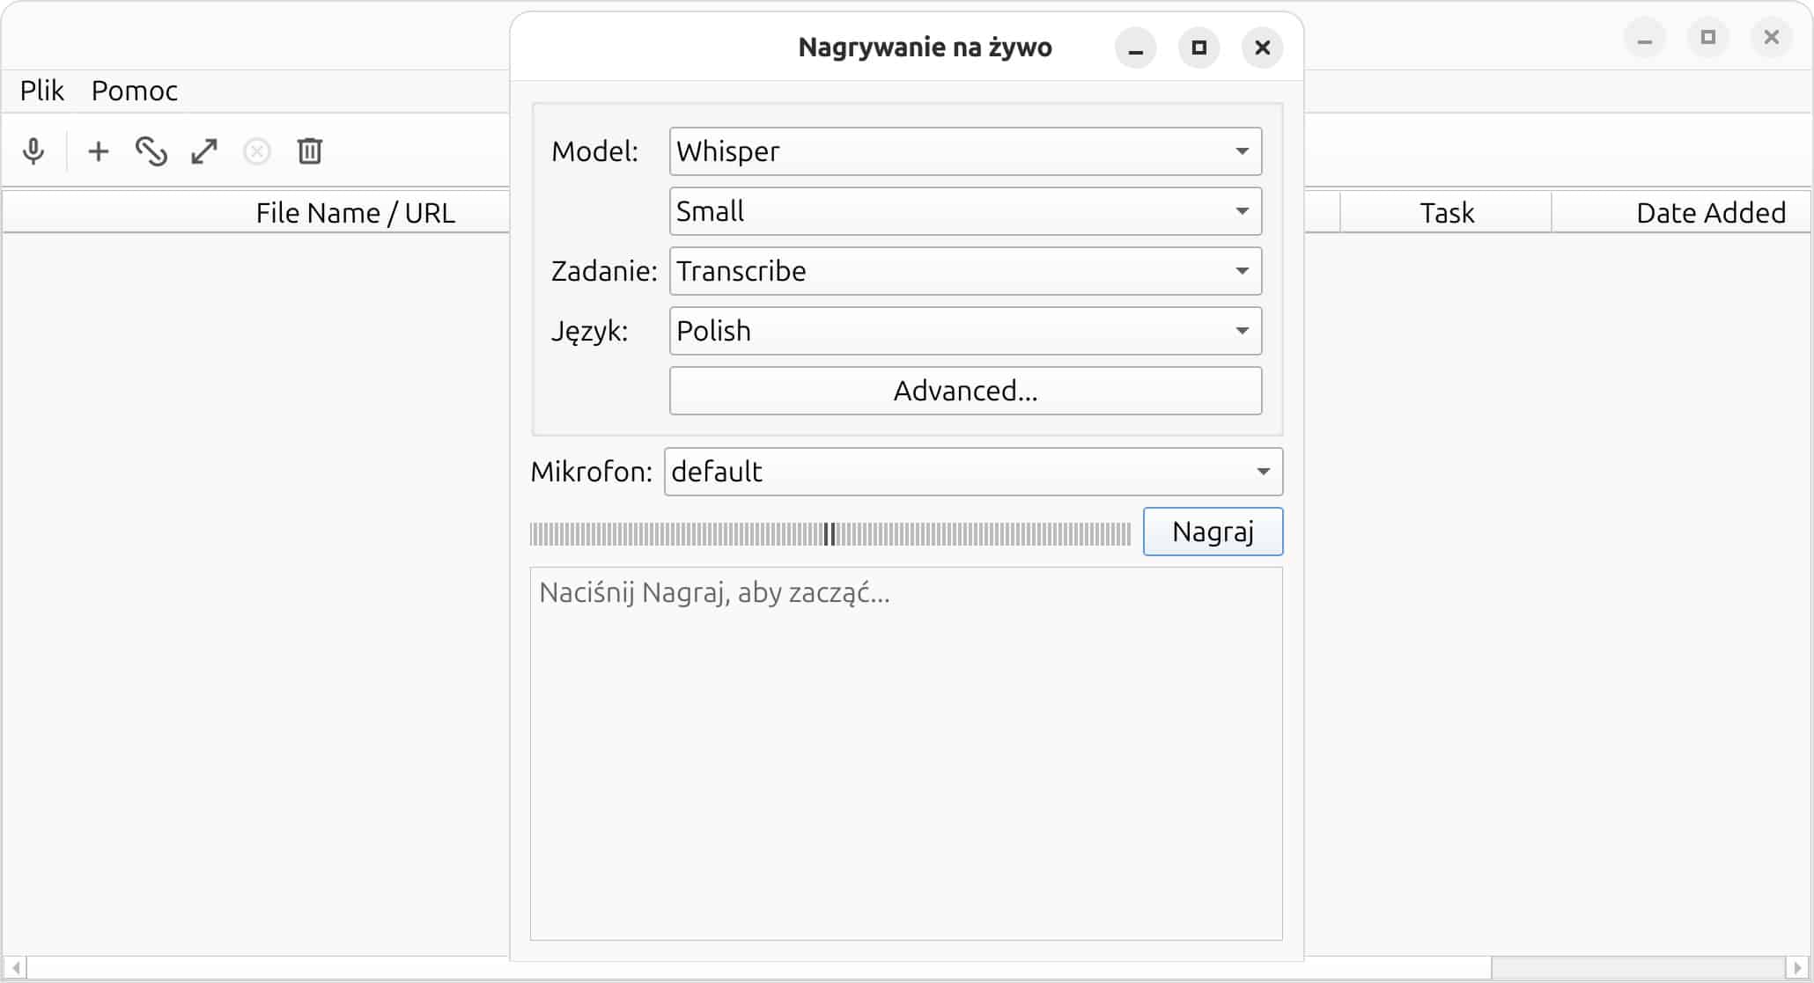Click the transcription text area placeholder
This screenshot has height=983, width=1814.
pyautogui.click(x=905, y=753)
